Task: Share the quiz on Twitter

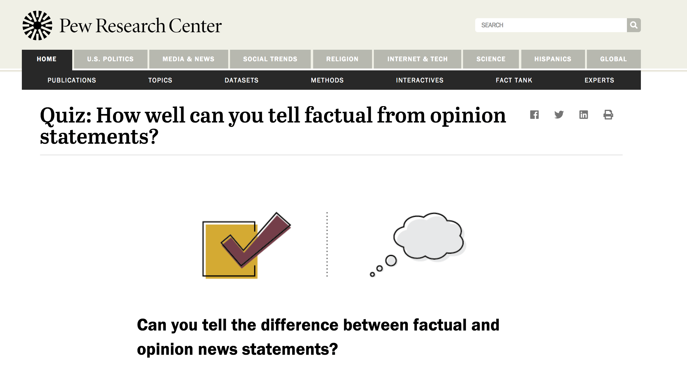Action: pyautogui.click(x=559, y=115)
